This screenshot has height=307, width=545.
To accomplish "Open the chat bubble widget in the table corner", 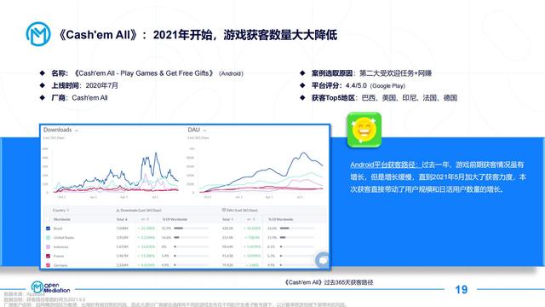I will (x=322, y=259).
